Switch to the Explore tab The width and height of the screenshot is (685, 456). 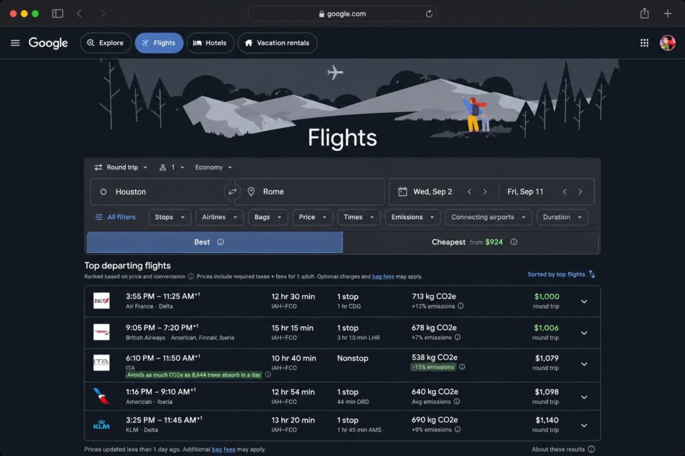(106, 43)
